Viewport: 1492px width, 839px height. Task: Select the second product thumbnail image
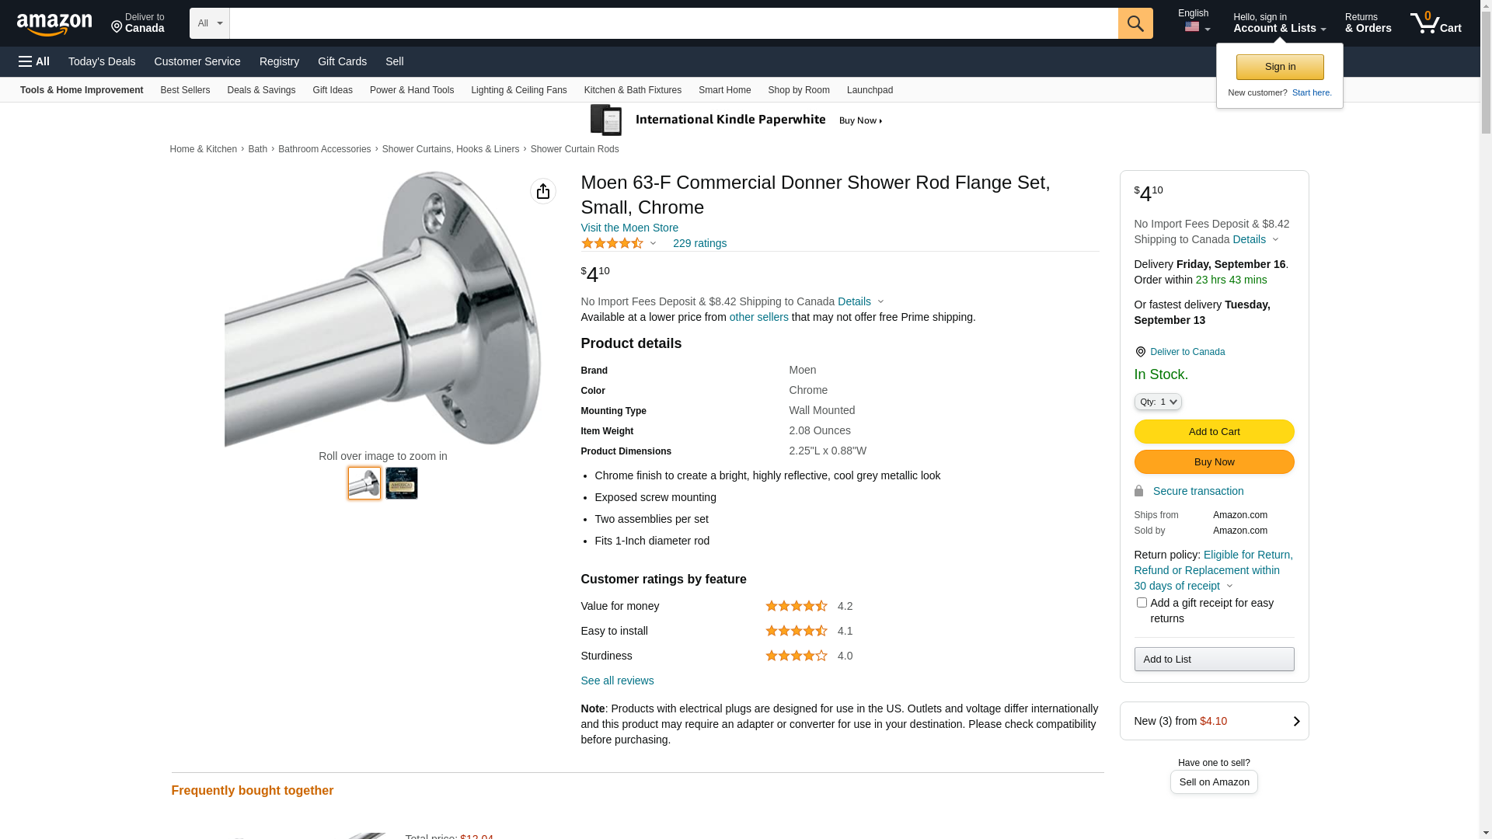tap(402, 483)
